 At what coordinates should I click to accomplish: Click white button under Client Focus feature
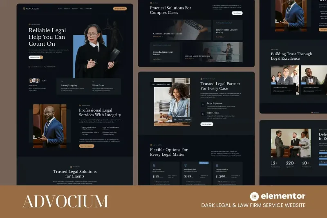point(207,124)
